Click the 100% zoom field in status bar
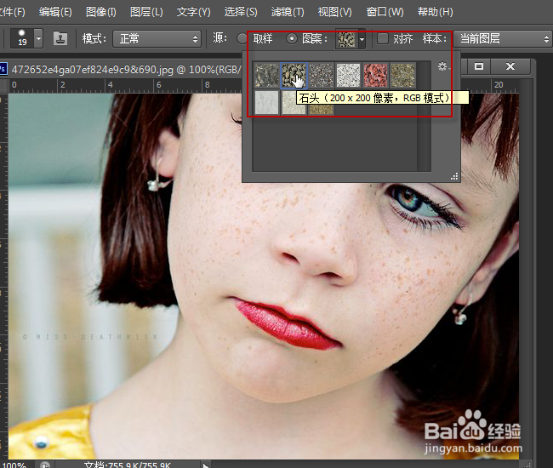Screen dimensions: 553x468 coord(14,465)
